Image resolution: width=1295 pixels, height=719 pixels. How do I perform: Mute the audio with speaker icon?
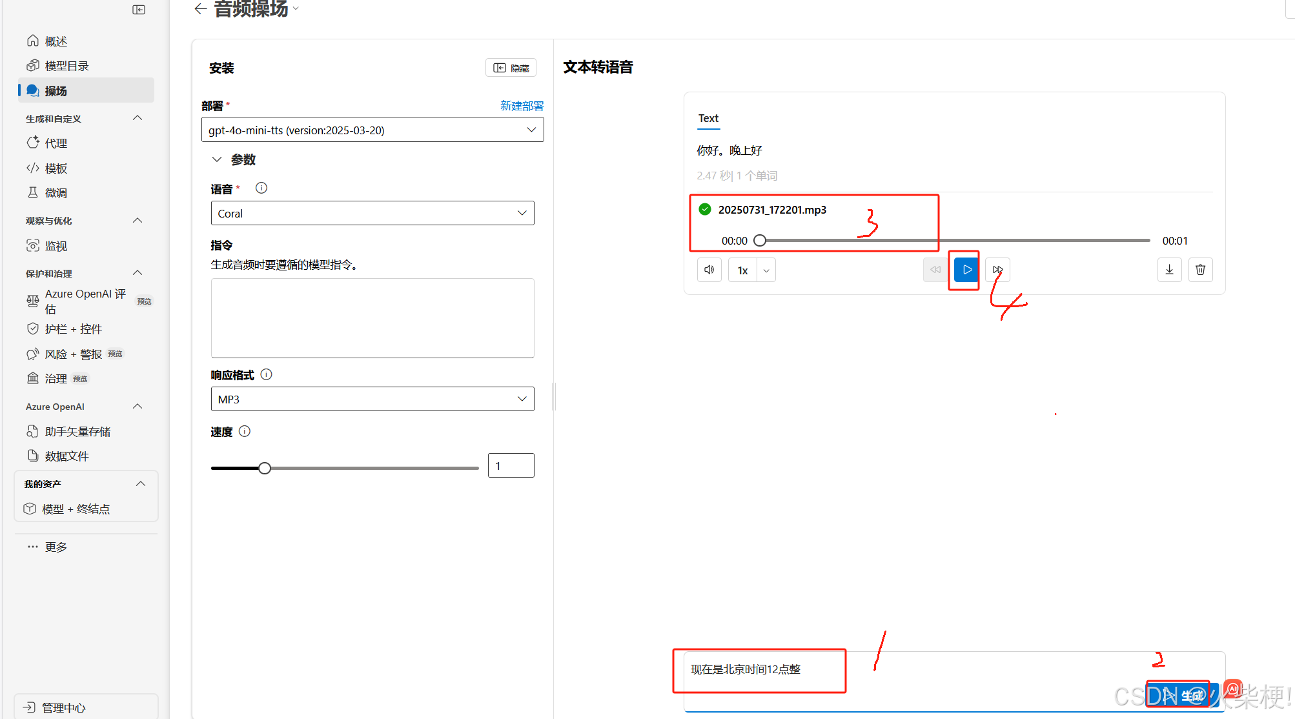[709, 270]
